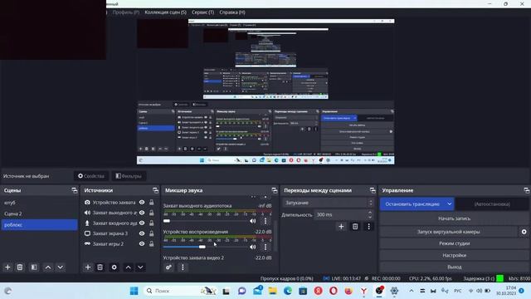Image resolution: width=531 pixels, height=299 pixels.
Task: Start Запуск виртуальной камеры
Action: pos(448,232)
